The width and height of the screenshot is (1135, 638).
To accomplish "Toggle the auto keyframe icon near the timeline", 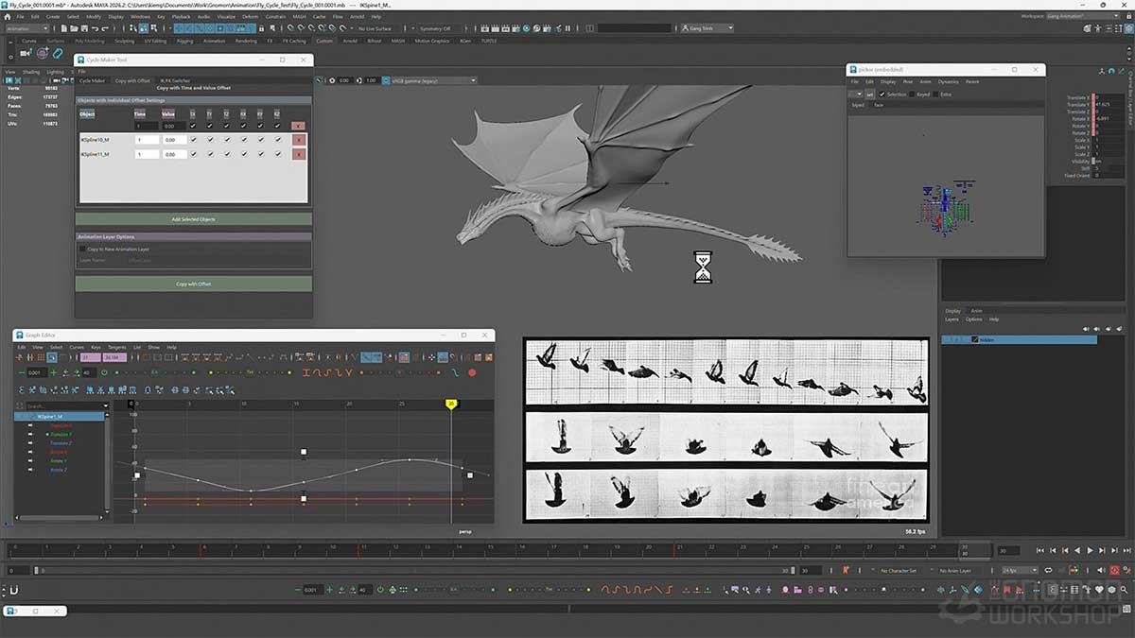I will 846,571.
